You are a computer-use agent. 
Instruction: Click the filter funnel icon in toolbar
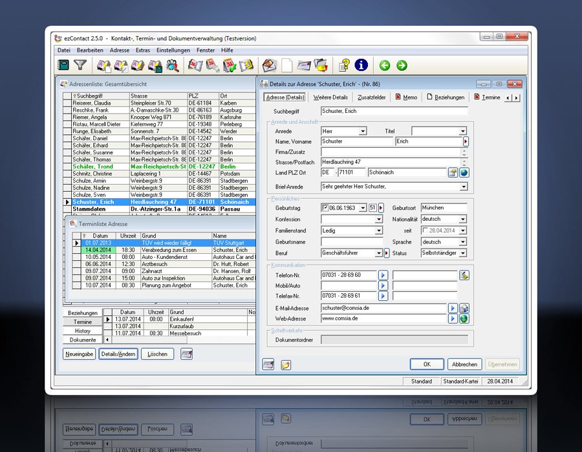pyautogui.click(x=80, y=65)
